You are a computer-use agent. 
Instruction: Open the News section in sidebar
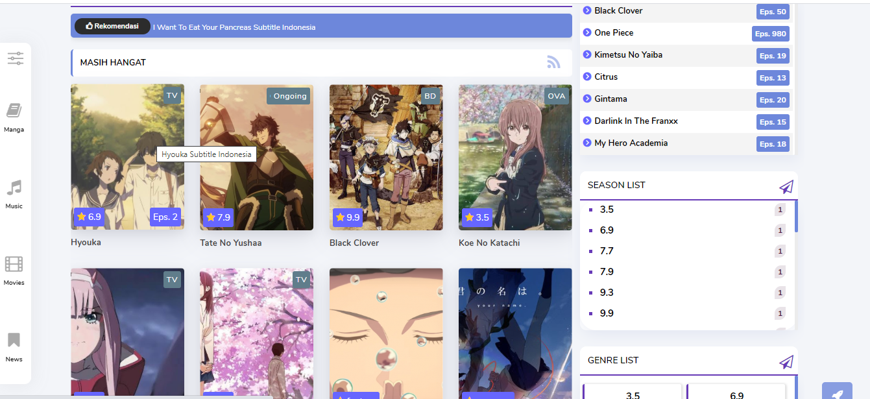[14, 347]
